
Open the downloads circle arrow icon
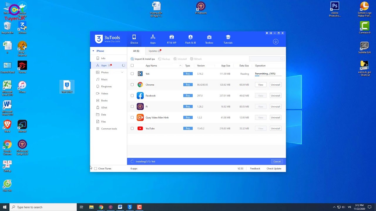click(x=276, y=42)
